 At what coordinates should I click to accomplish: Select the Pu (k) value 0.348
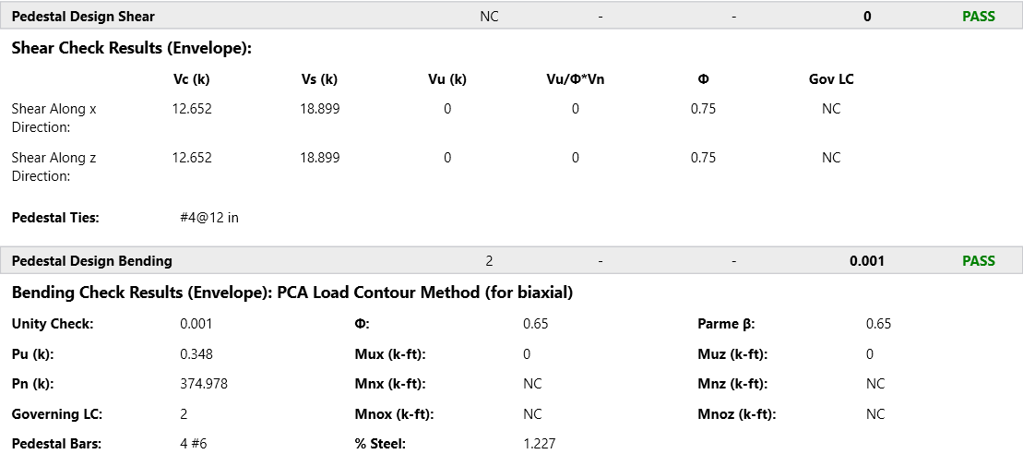click(x=196, y=354)
